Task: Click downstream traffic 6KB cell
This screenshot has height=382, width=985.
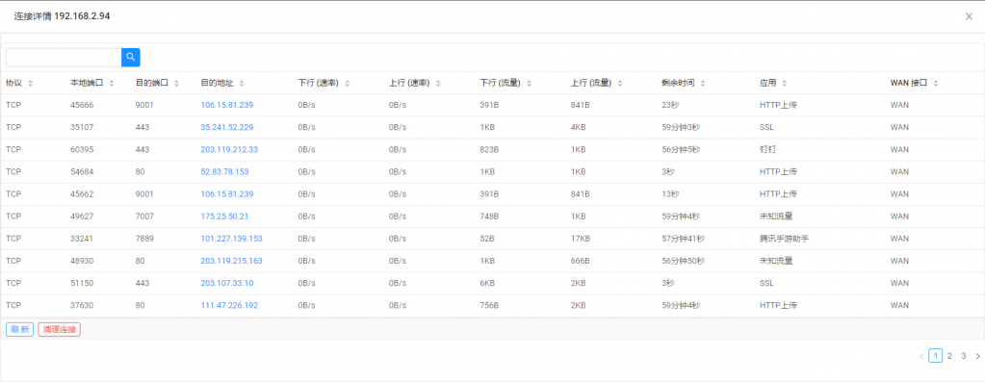Action: pyautogui.click(x=487, y=283)
